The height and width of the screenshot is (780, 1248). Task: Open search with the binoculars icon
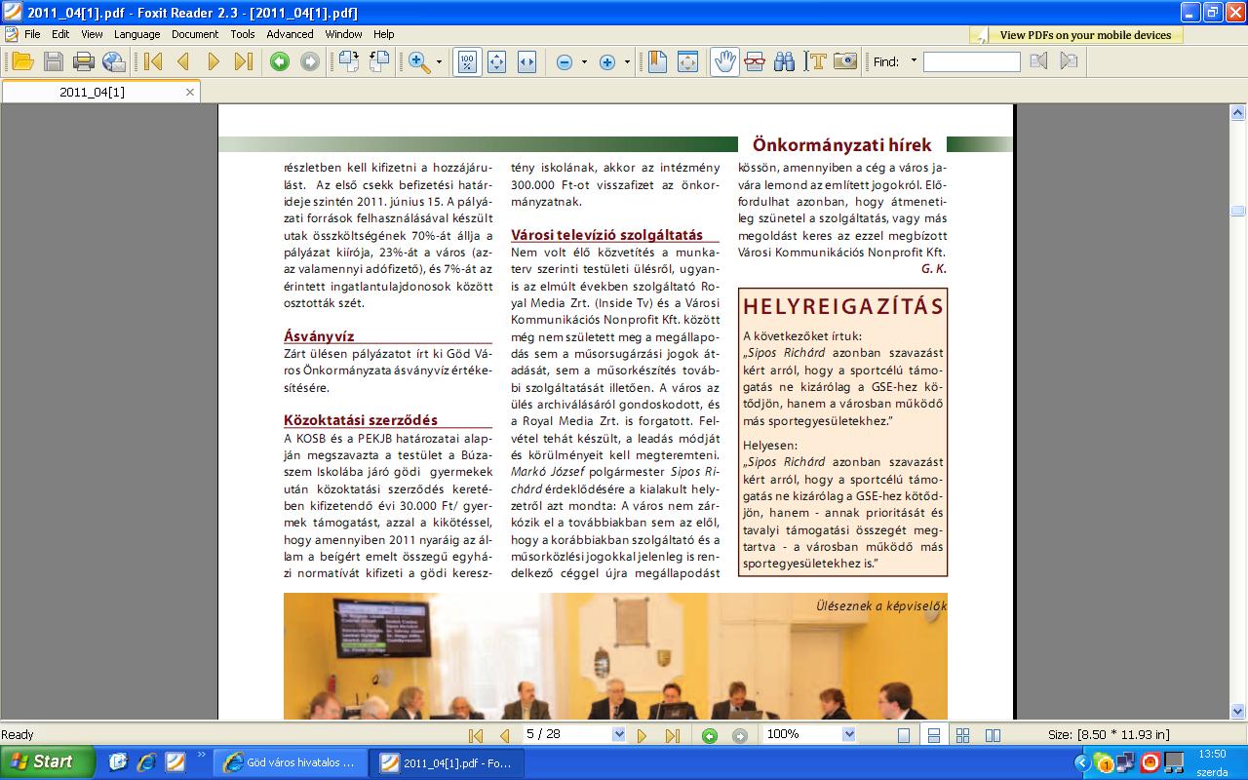point(784,62)
